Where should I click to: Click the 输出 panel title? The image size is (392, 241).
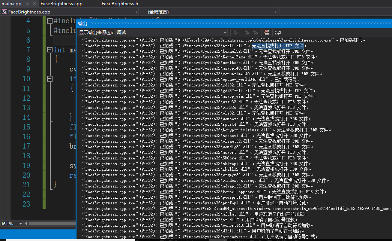click(x=83, y=23)
